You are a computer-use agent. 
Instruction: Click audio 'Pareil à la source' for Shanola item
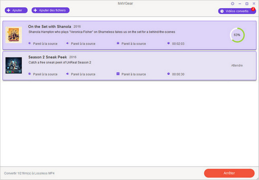83,44
